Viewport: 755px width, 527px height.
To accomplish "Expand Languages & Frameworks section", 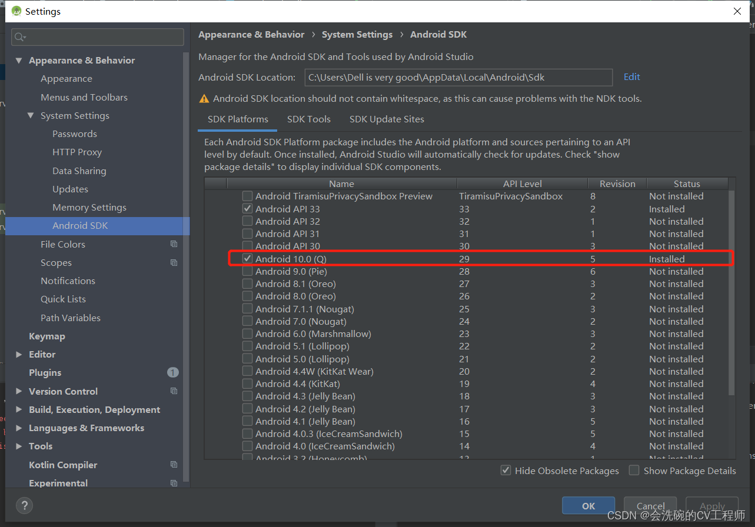I will [x=19, y=428].
